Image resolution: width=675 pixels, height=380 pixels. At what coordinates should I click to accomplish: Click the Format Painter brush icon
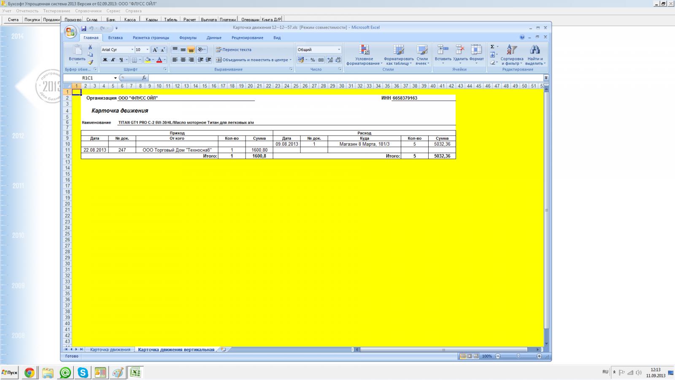90,62
